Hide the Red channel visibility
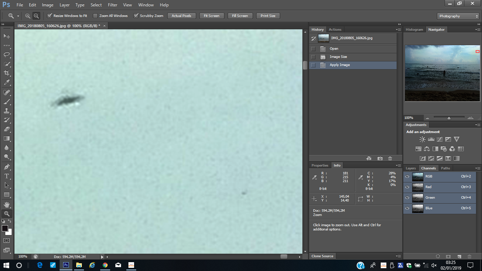This screenshot has height=271, width=482. 407,187
